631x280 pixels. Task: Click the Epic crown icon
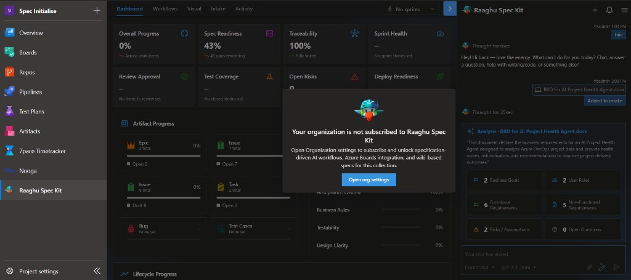click(131, 145)
